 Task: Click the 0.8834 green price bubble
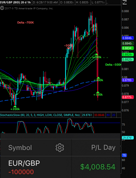point(128,48)
